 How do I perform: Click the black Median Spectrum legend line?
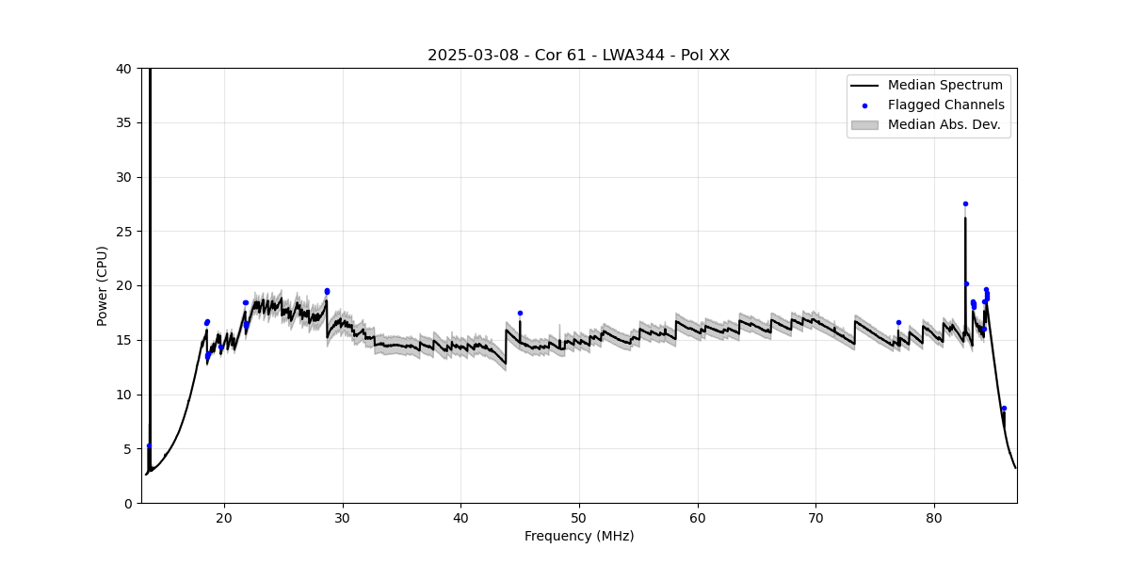tap(864, 86)
